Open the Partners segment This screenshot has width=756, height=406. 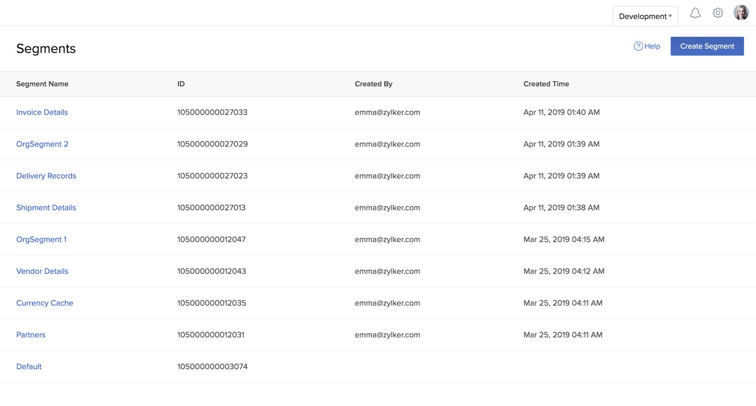31,335
